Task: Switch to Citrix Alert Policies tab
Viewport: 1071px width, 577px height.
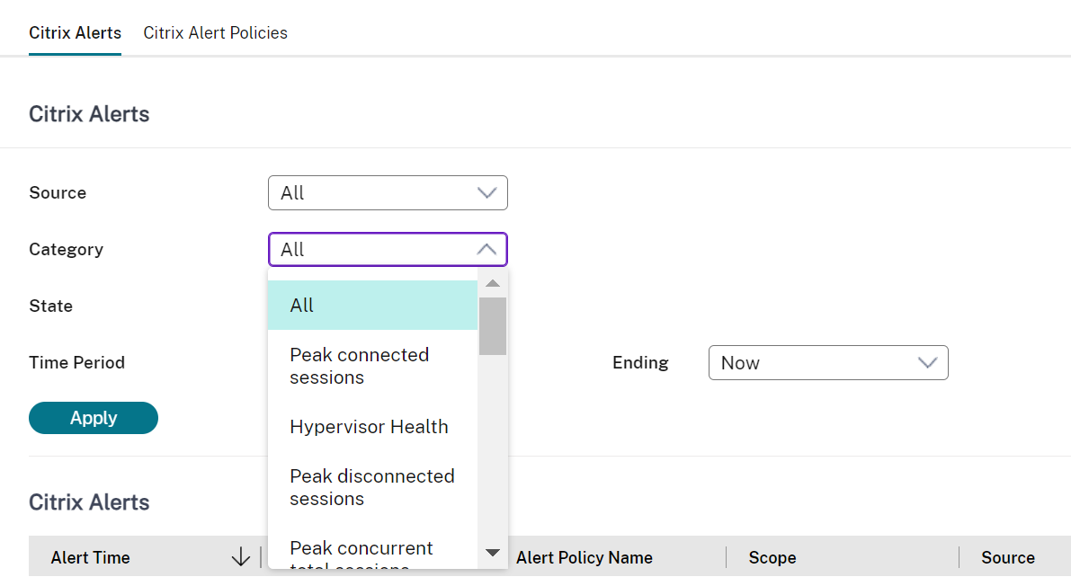Action: pos(215,33)
